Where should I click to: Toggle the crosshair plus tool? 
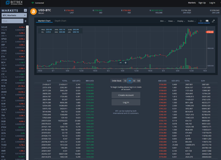[x=201, y=21]
